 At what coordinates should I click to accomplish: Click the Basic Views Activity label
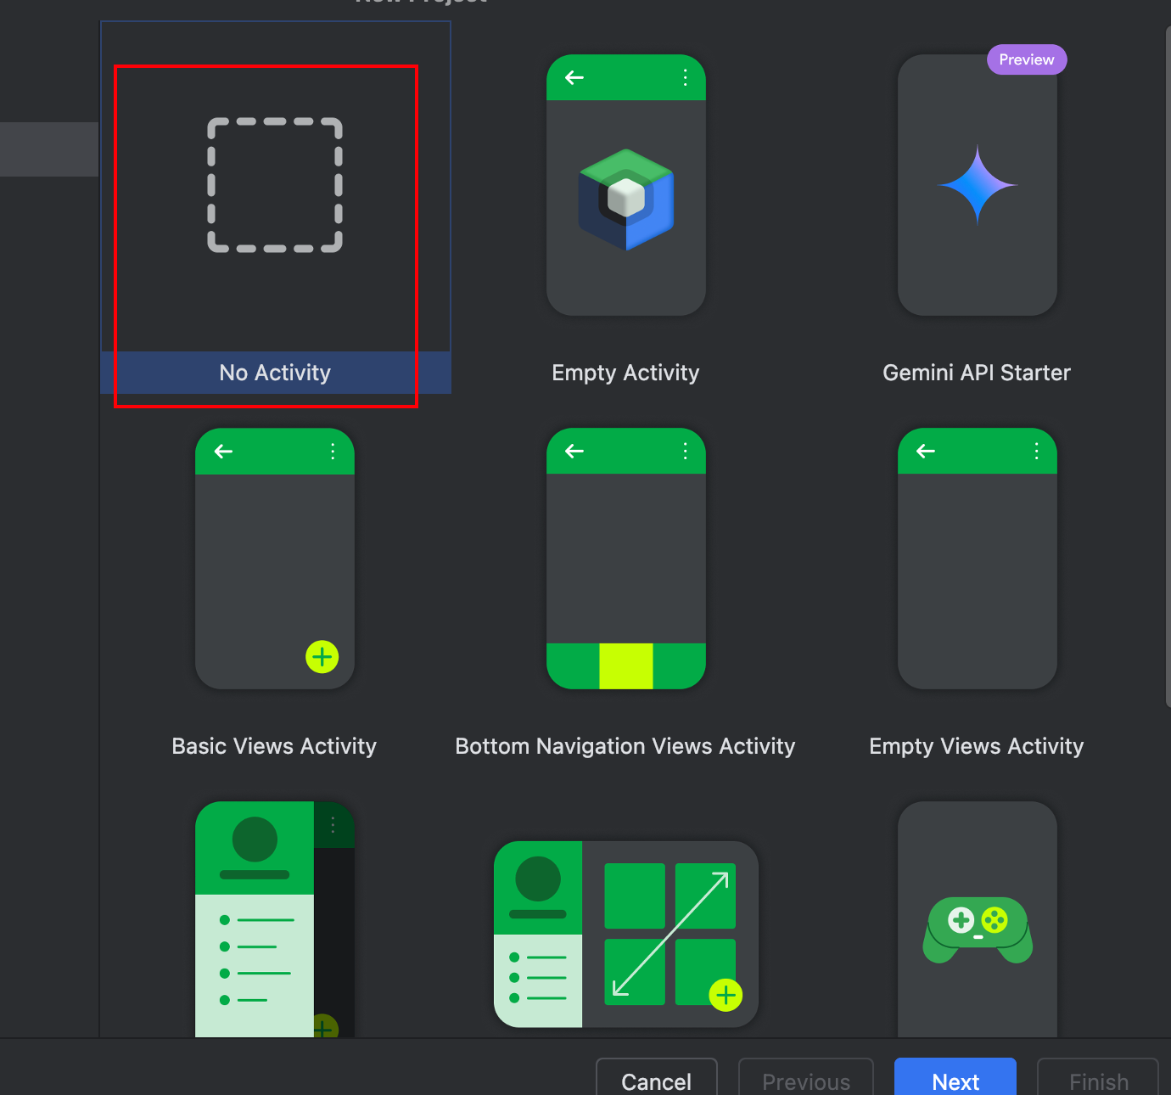point(274,746)
